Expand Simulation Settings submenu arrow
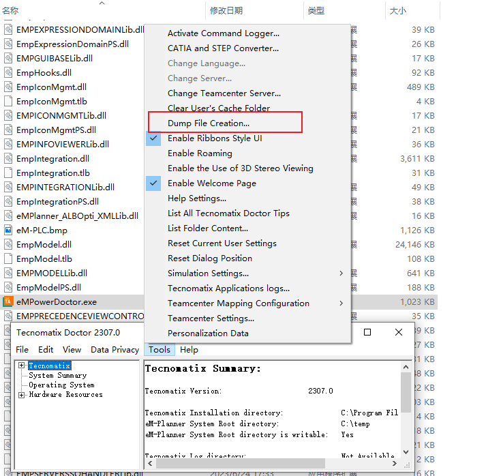The image size is (486, 476). [x=341, y=273]
